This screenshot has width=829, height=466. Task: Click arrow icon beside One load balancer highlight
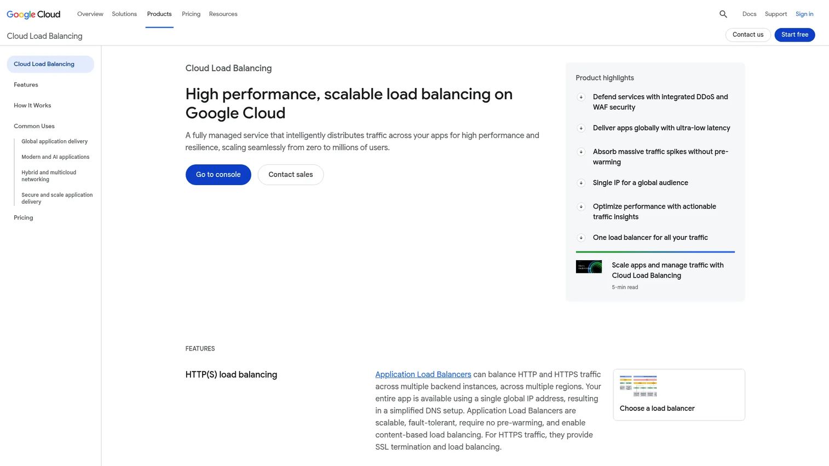(x=581, y=238)
